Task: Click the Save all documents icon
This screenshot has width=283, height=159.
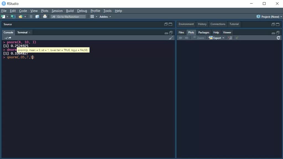Action: pos(37,17)
